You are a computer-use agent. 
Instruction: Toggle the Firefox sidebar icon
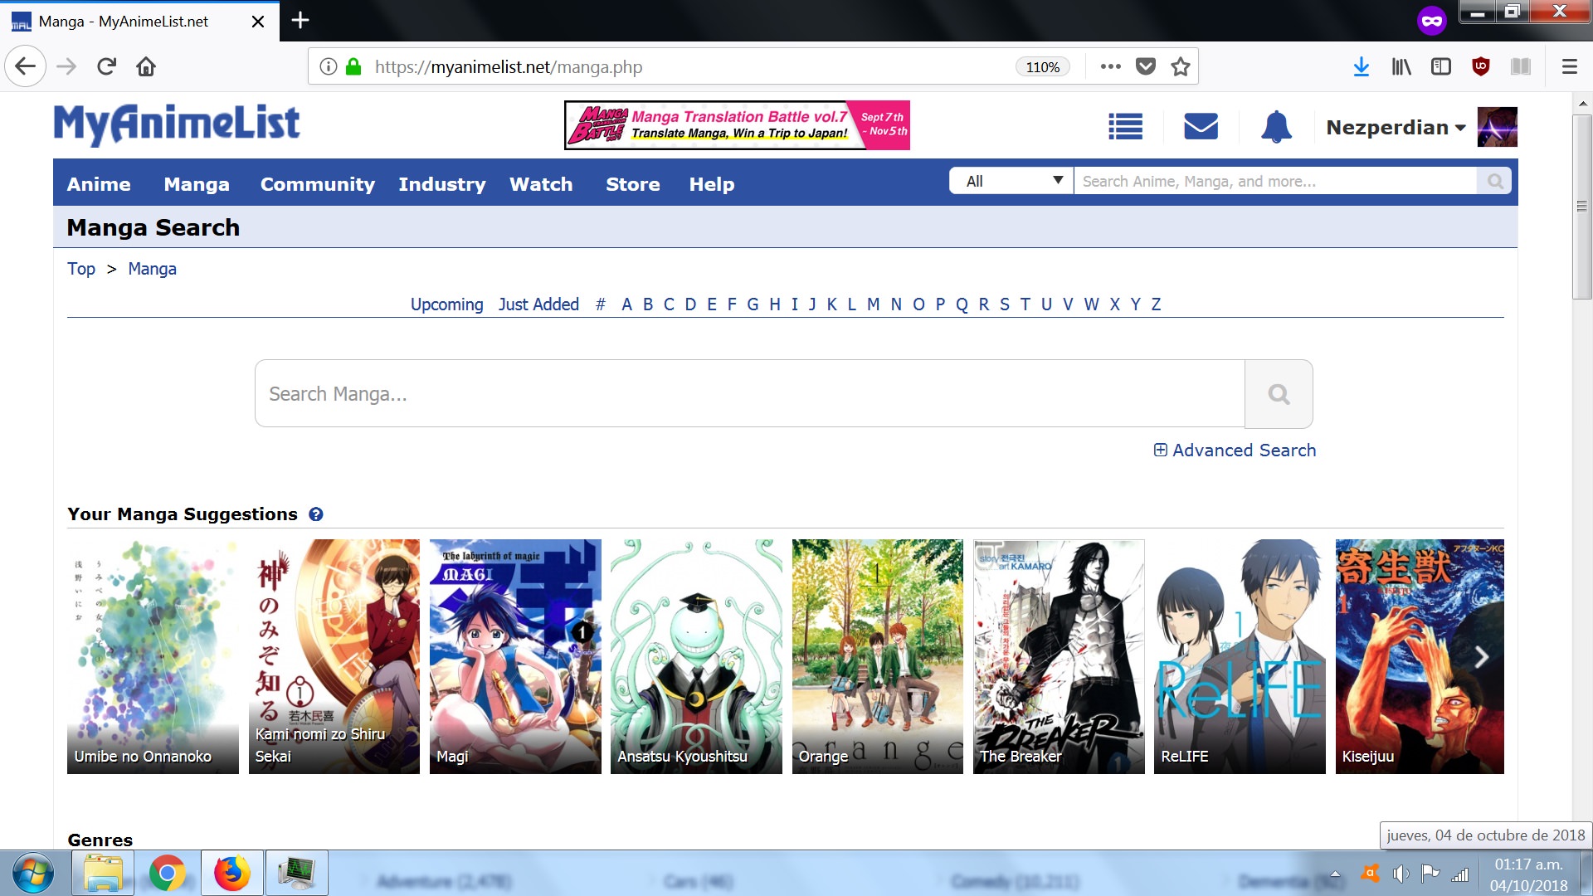tap(1441, 66)
